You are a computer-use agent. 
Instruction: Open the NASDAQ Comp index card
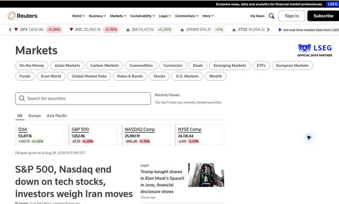(x=146, y=135)
